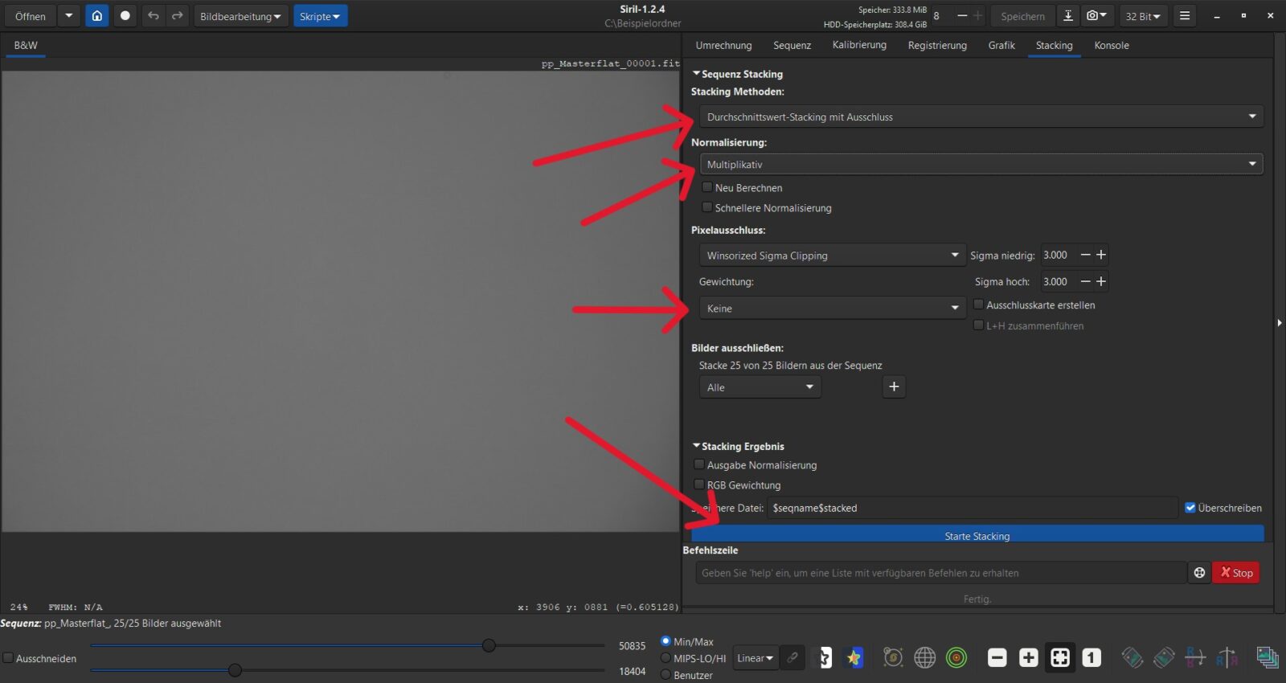1286x683 pixels.
Task: Click the Öffnen button
Action: tap(30, 16)
